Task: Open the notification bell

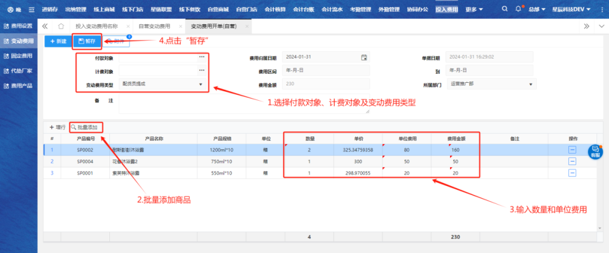Action: (x=518, y=10)
